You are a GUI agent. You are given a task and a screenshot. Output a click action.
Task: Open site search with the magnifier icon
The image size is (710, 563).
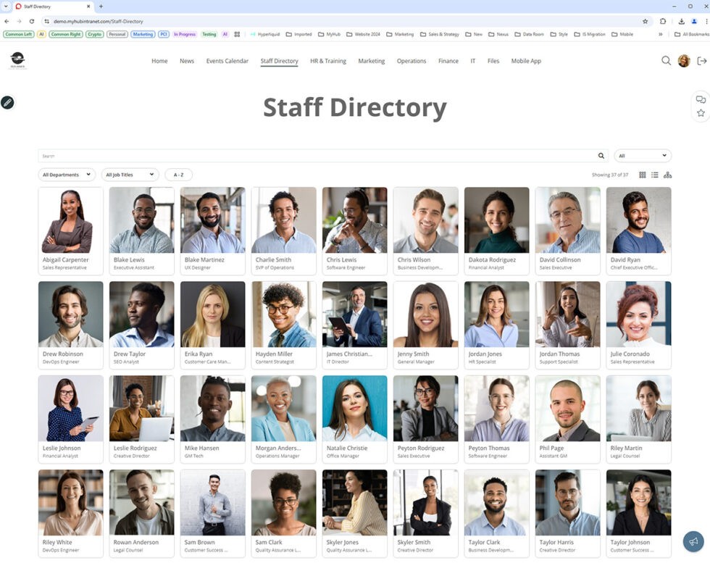(666, 61)
